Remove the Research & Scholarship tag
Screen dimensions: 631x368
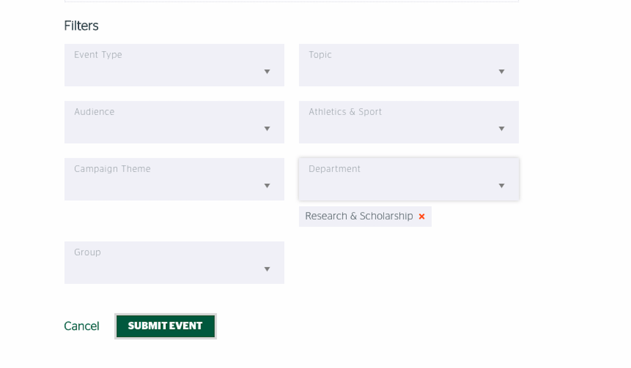point(421,217)
